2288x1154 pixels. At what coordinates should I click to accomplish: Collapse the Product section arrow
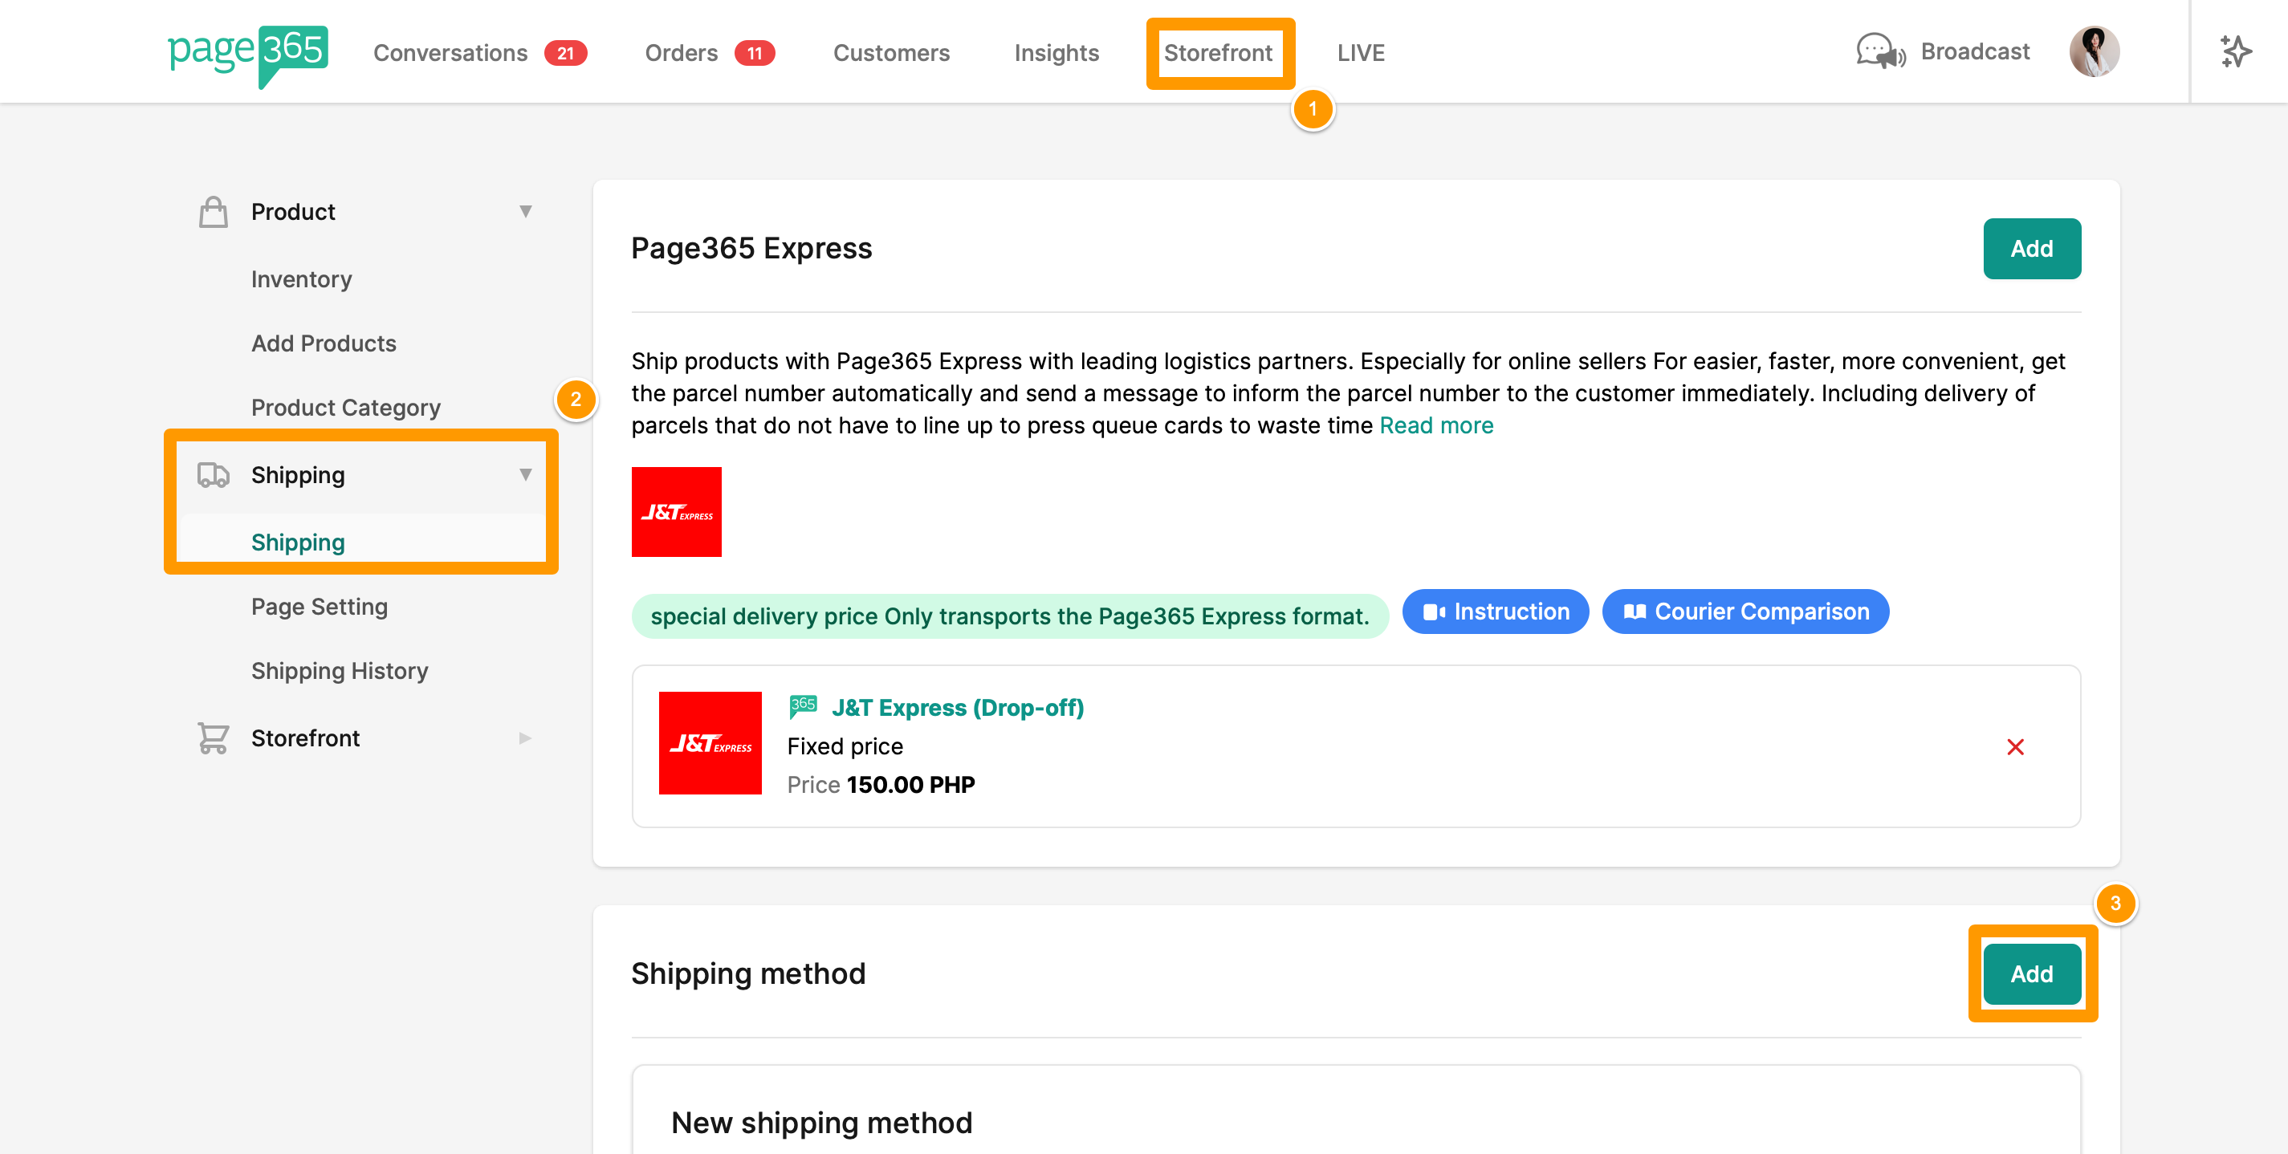point(526,212)
